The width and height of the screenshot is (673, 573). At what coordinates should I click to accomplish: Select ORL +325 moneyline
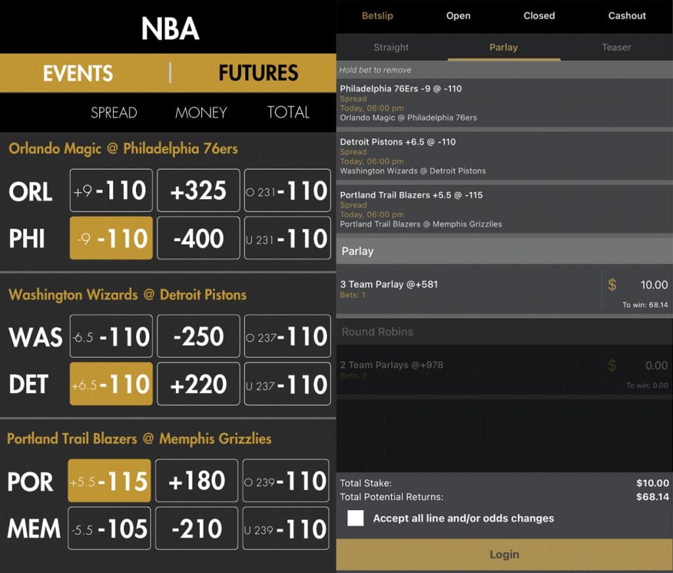coord(198,190)
